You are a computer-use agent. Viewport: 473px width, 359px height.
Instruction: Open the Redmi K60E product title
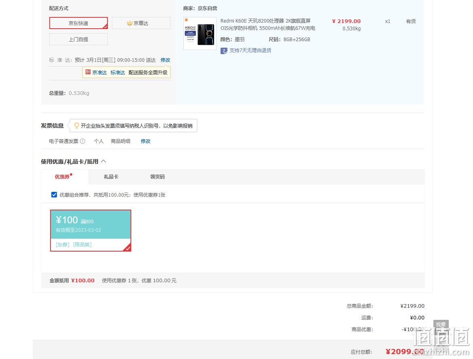pyautogui.click(x=268, y=25)
